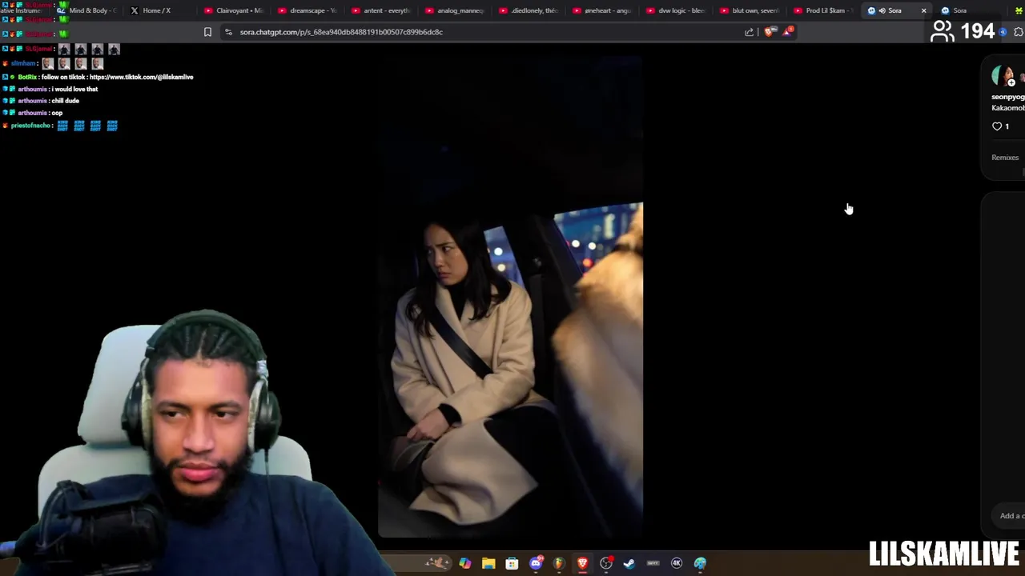Close the active Sora tab
Viewport: 1025px width, 576px height.
[923, 10]
